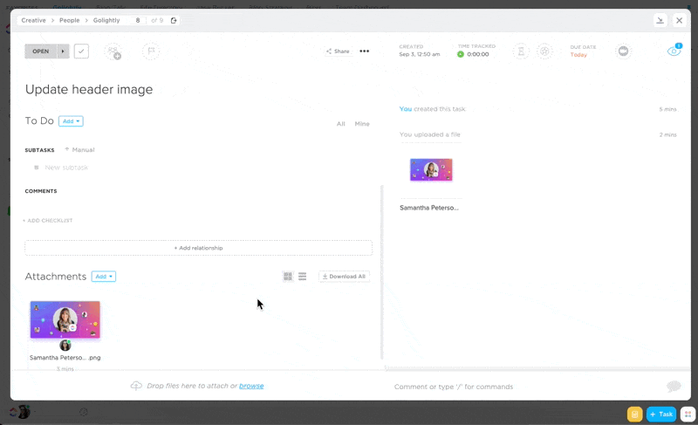698x425 pixels.
Task: Click the browse link
Action: coord(251,386)
